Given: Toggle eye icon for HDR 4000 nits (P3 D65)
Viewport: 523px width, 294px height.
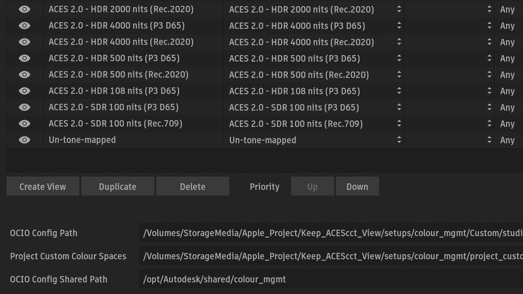Looking at the screenshot, I should [25, 26].
